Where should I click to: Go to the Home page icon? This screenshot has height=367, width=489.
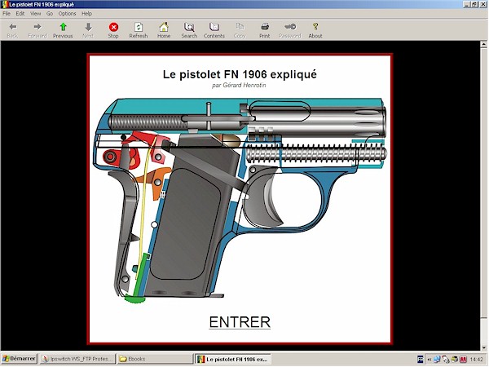point(164,27)
